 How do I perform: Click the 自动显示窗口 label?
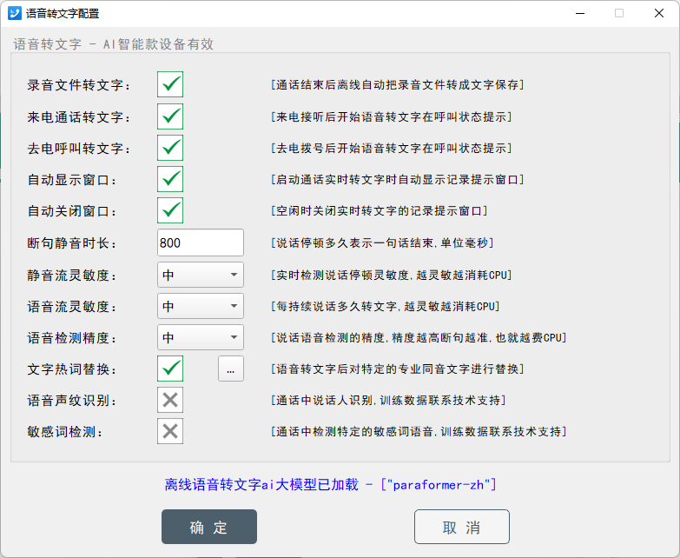pyautogui.click(x=71, y=180)
